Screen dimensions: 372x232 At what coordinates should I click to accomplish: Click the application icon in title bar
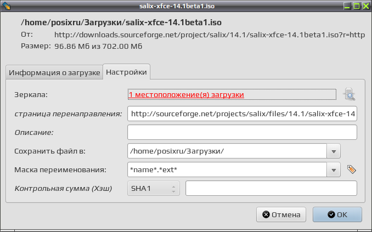pyautogui.click(x=6, y=5)
